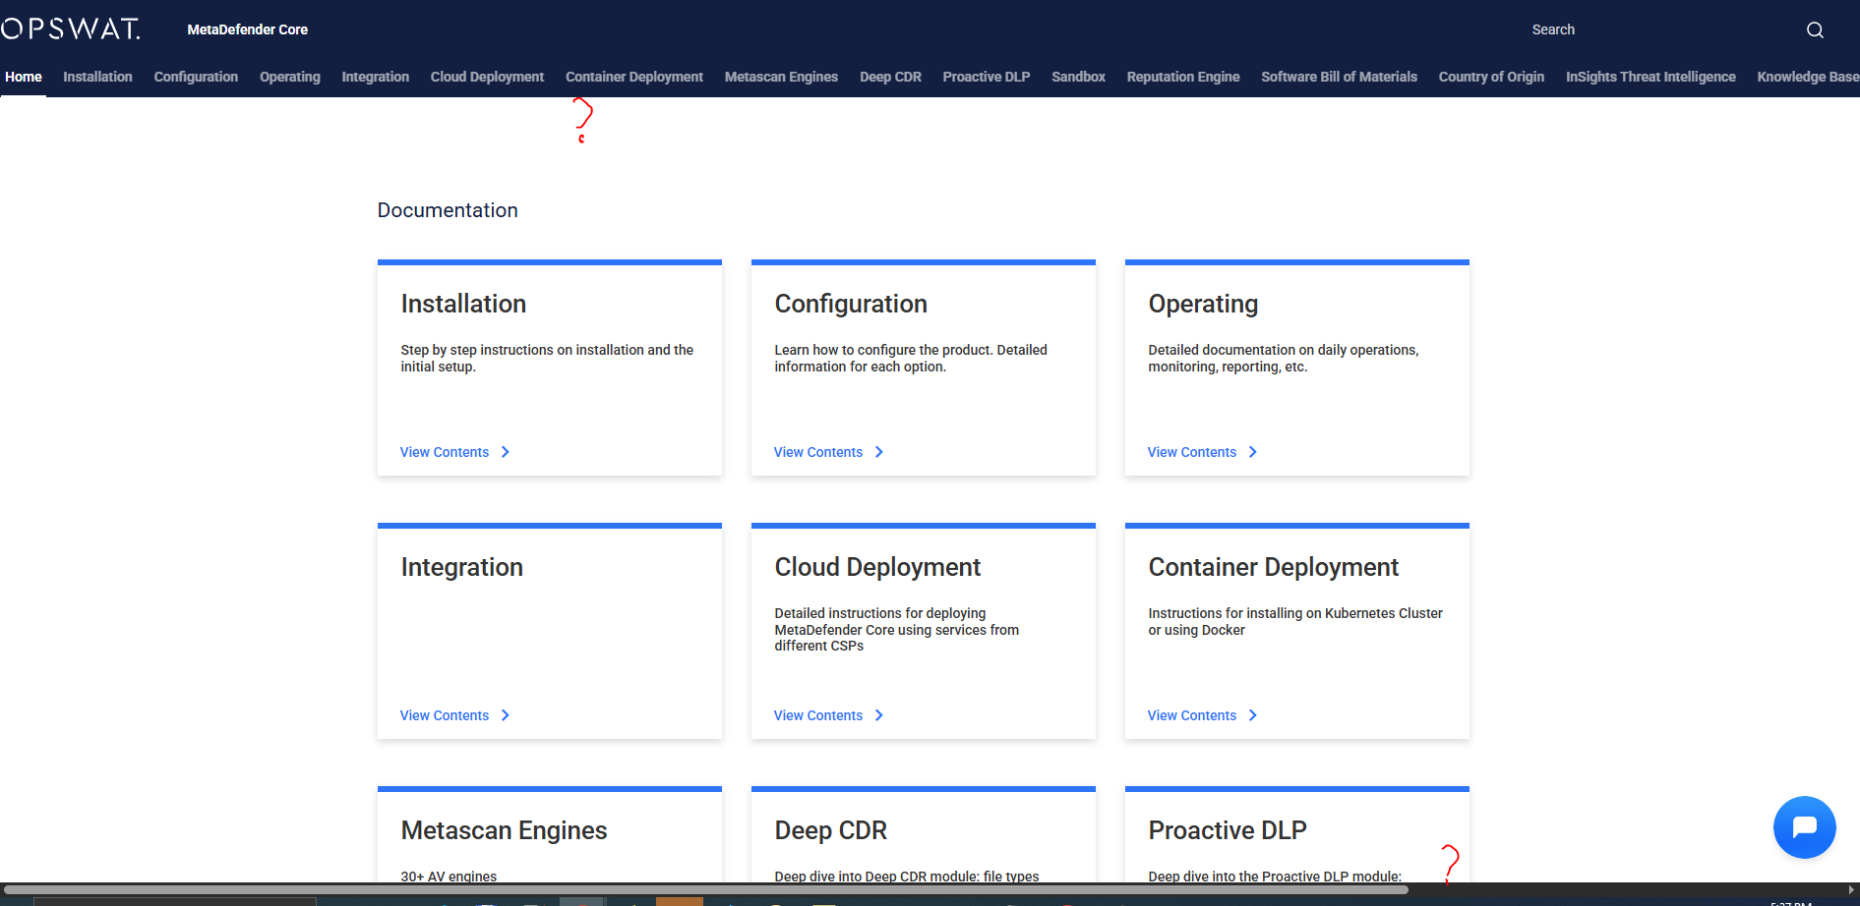1860x906 pixels.
Task: Open the Container Deployment nav tab
Action: 634,77
